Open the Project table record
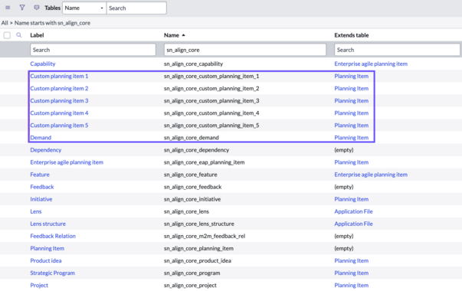This screenshot has width=462, height=291. click(39, 286)
